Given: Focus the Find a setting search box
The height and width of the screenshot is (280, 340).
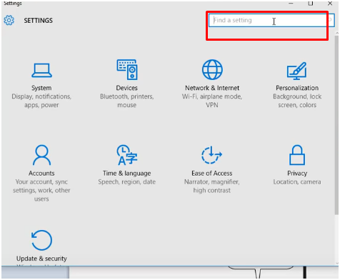Looking at the screenshot, I should (271, 20).
